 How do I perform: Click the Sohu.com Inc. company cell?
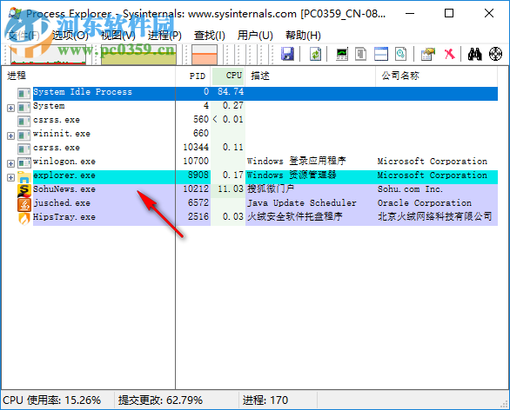click(410, 189)
